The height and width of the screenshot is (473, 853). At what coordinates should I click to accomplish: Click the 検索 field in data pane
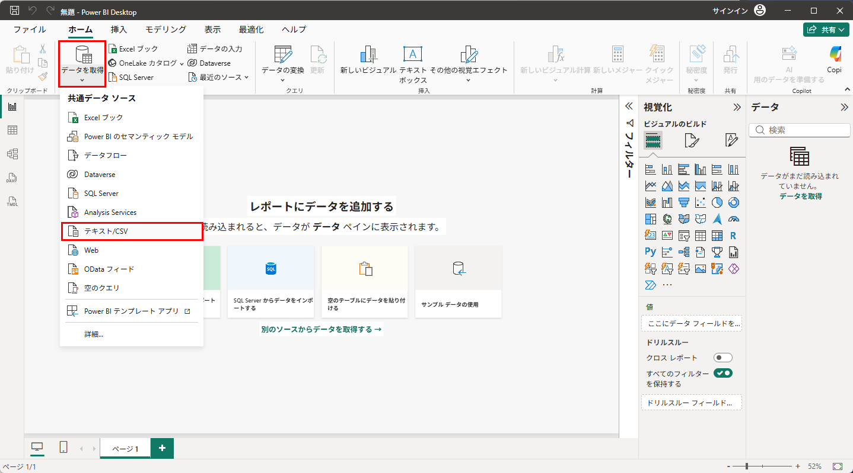click(x=800, y=130)
